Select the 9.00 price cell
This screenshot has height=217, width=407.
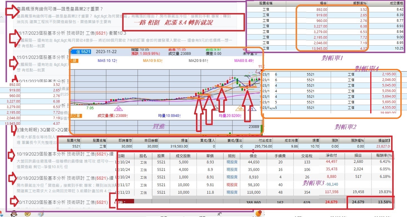tap(400, 37)
